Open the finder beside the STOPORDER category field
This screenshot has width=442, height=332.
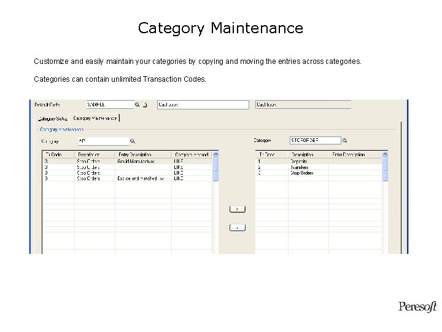pyautogui.click(x=344, y=141)
